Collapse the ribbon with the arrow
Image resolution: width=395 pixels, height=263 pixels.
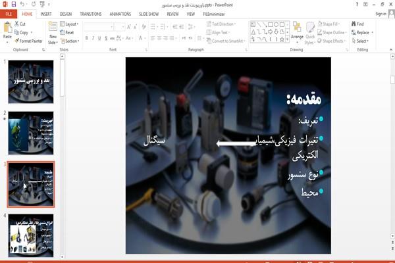[391, 49]
